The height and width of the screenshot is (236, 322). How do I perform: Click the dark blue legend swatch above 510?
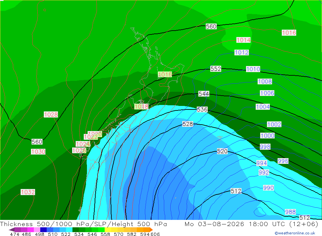(x=43, y=230)
